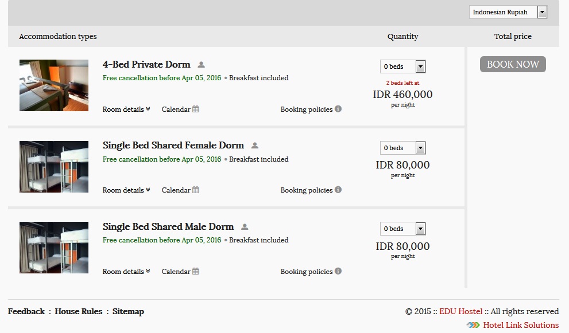
Task: Open the Indonesian Rupiah currency dropdown
Action: click(508, 12)
